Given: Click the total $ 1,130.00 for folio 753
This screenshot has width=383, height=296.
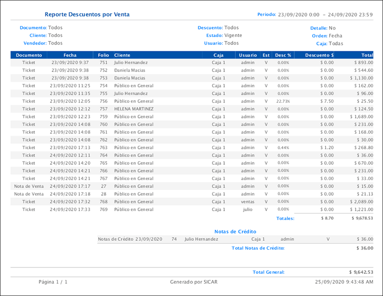Looking at the screenshot, I should (361, 78).
